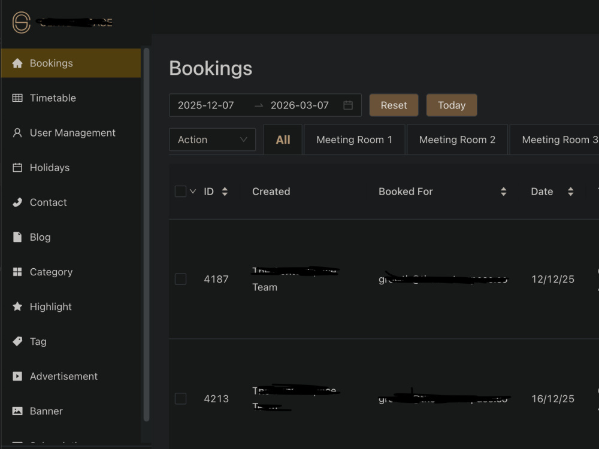Click the Date column header text

point(541,192)
